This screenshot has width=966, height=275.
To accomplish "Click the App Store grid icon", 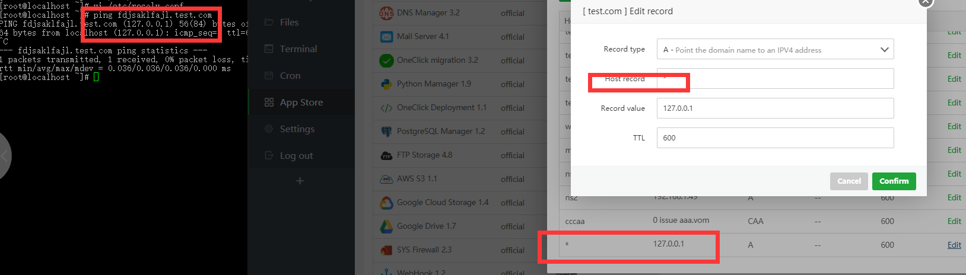I will click(269, 103).
